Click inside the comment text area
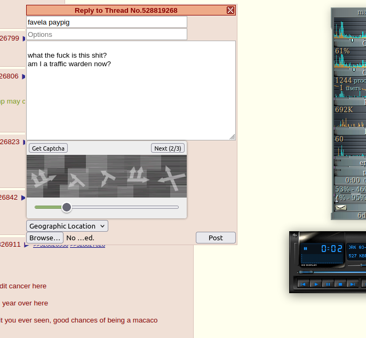The height and width of the screenshot is (338, 366). (x=131, y=91)
